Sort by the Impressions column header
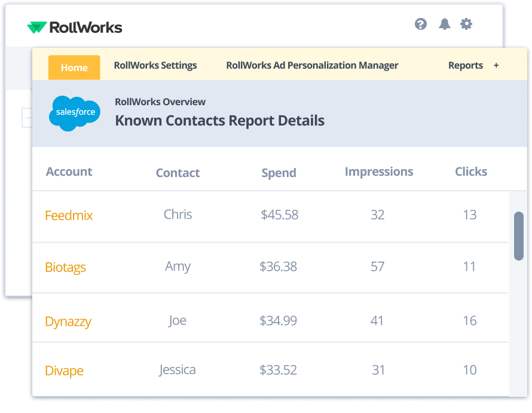Screen dimensions: 532x413 pyautogui.click(x=378, y=172)
